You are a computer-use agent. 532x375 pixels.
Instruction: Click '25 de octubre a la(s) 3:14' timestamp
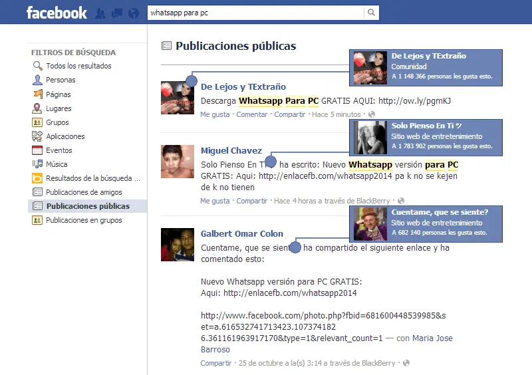point(280,363)
